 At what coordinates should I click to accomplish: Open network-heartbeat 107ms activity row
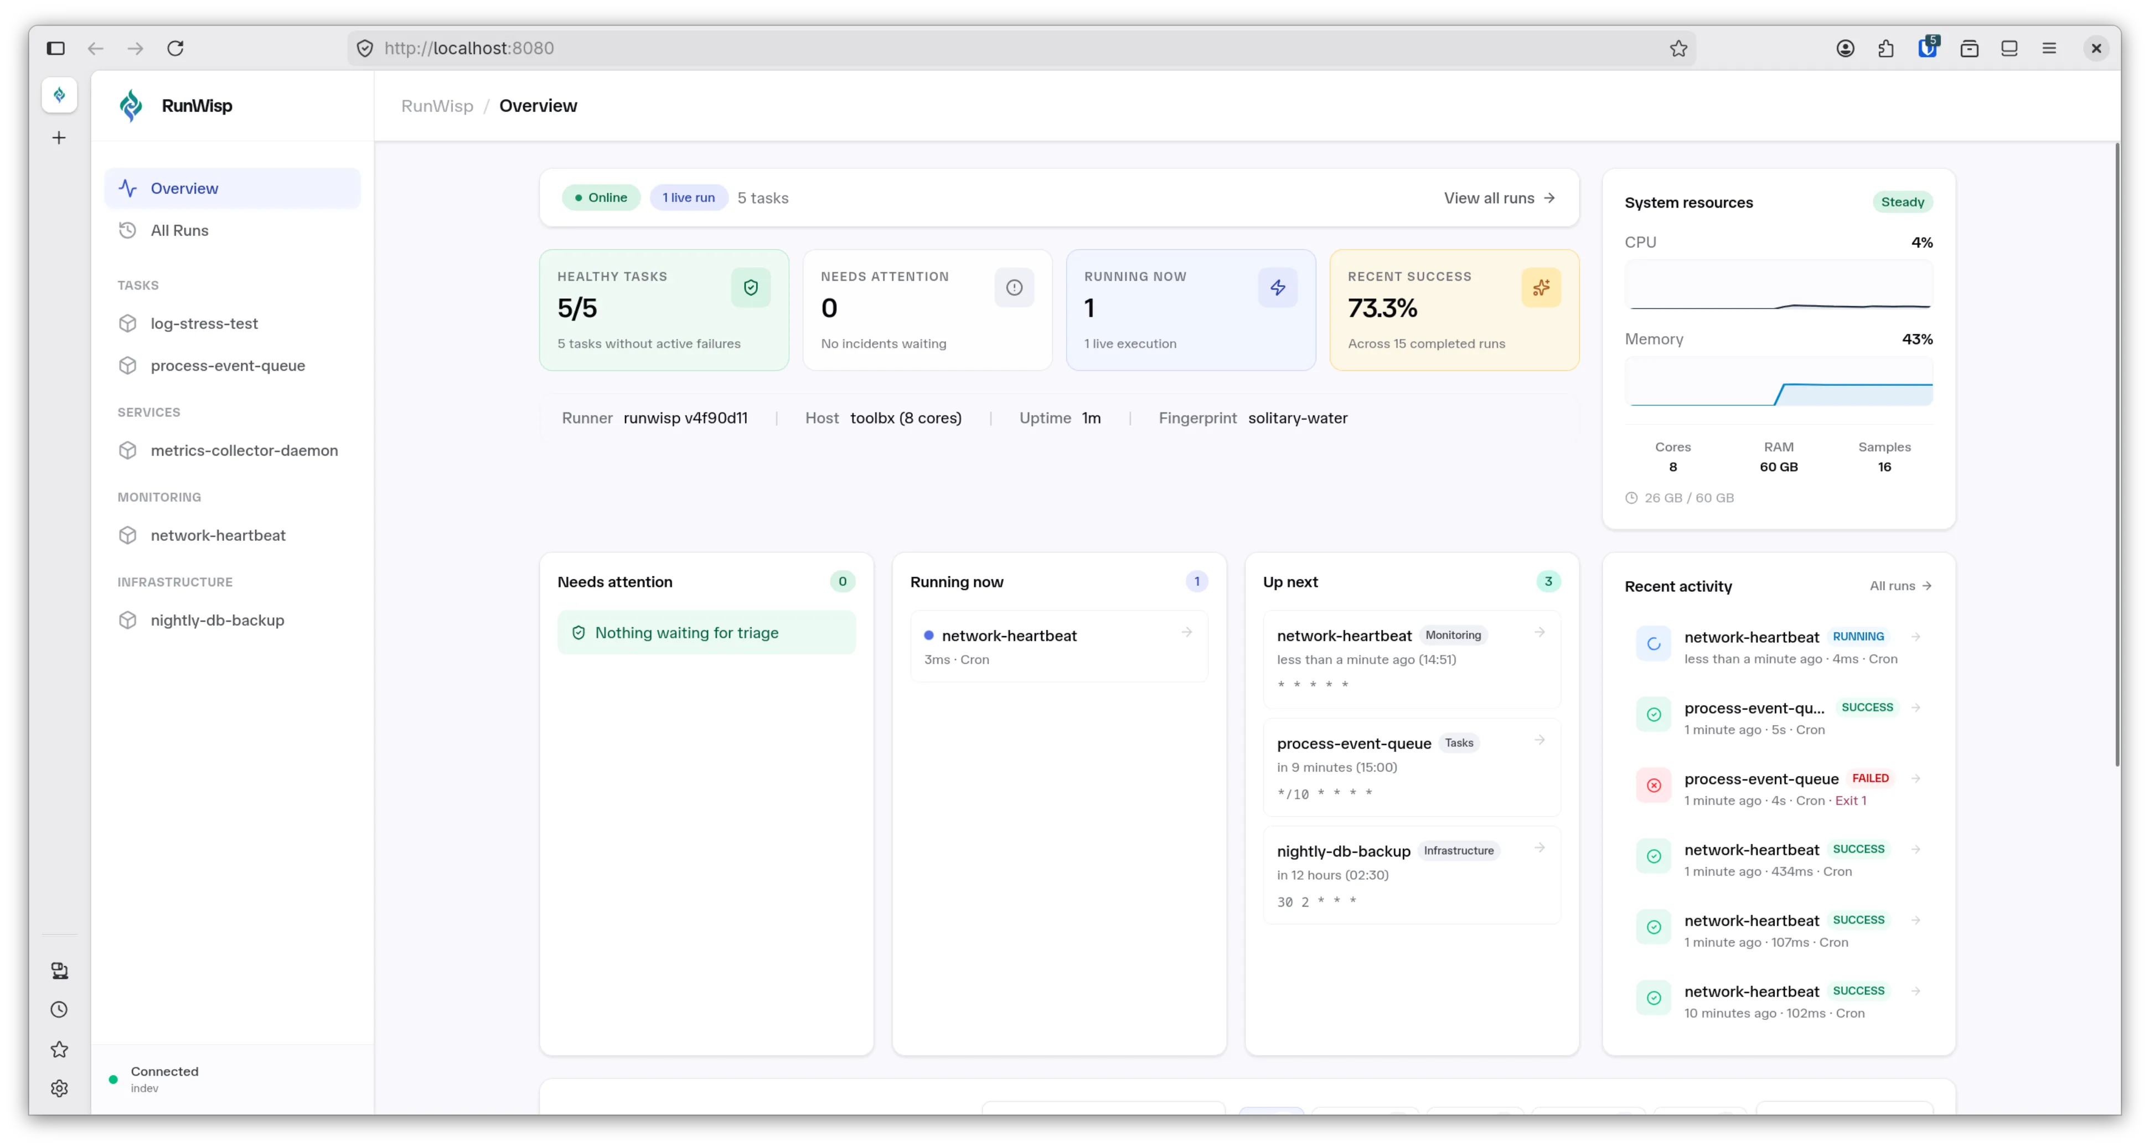(x=1779, y=930)
